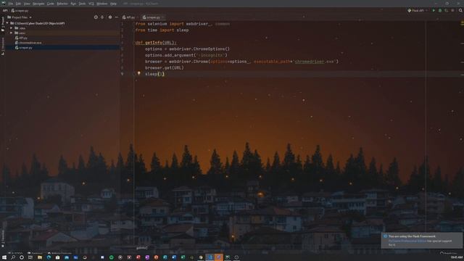Click the locate/scroll-from-source target icon
This screenshot has width=464, height=261.
tap(96, 17)
